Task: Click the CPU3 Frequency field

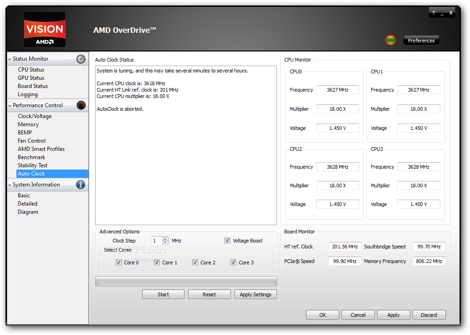Action: point(419,167)
